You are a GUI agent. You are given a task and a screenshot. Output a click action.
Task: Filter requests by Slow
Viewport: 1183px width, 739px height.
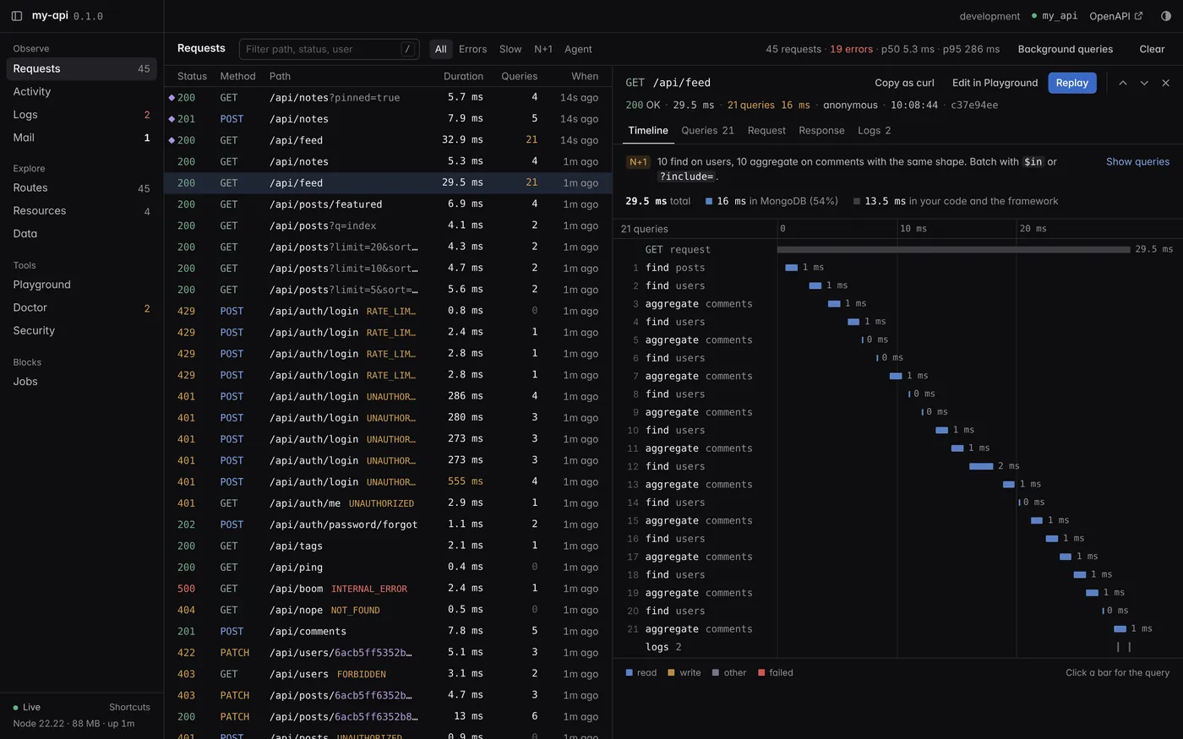tap(510, 49)
